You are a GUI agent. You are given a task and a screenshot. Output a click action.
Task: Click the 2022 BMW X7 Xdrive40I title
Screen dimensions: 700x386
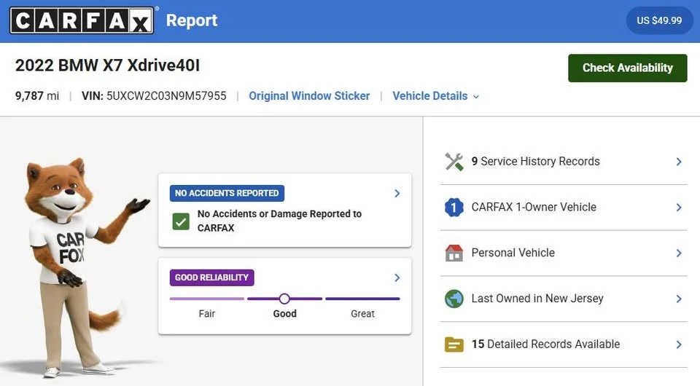click(108, 66)
